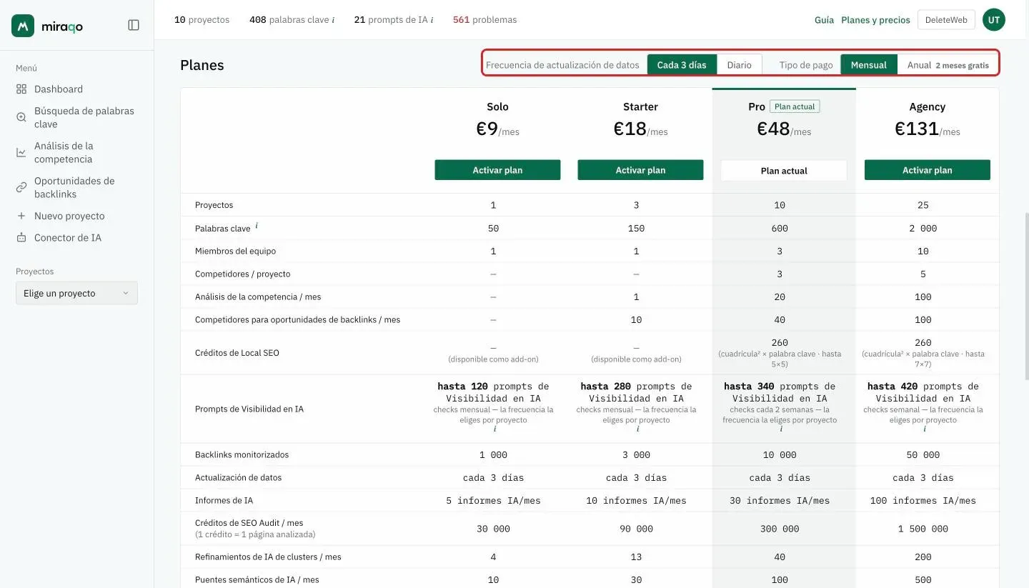Activate the Agency plan

[x=928, y=170]
